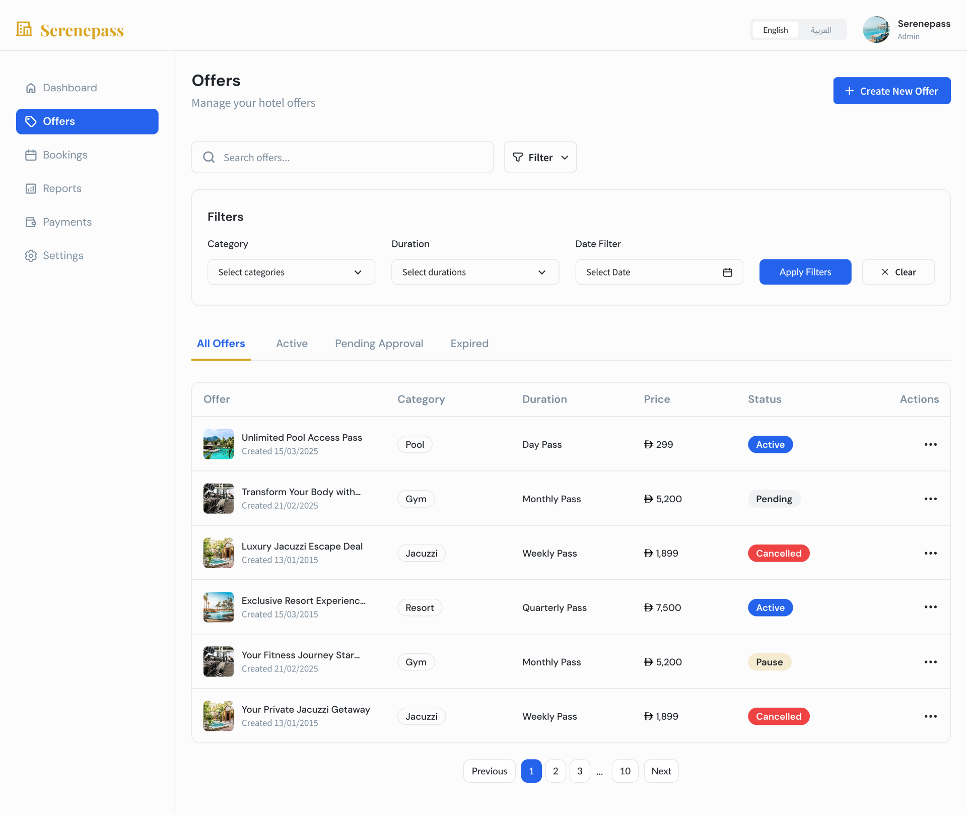Switch language to Arabic
This screenshot has height=815, width=967.
(821, 30)
